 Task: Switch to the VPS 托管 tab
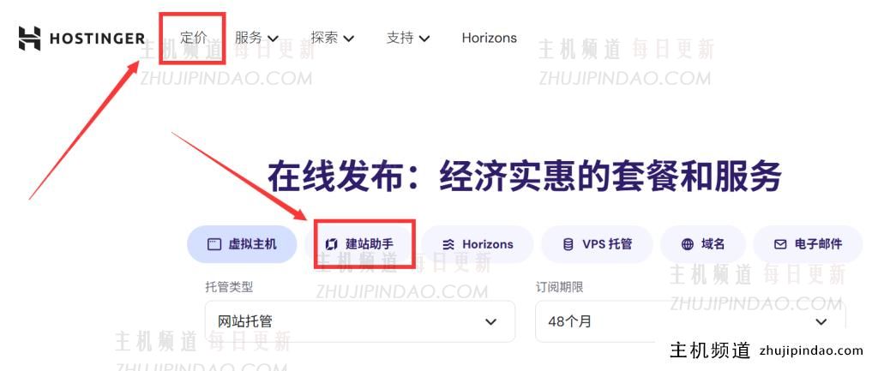[x=597, y=244]
